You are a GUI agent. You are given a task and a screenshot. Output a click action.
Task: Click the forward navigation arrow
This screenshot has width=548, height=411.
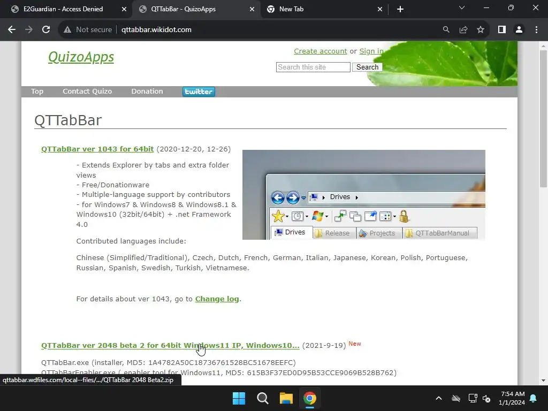coord(29,30)
